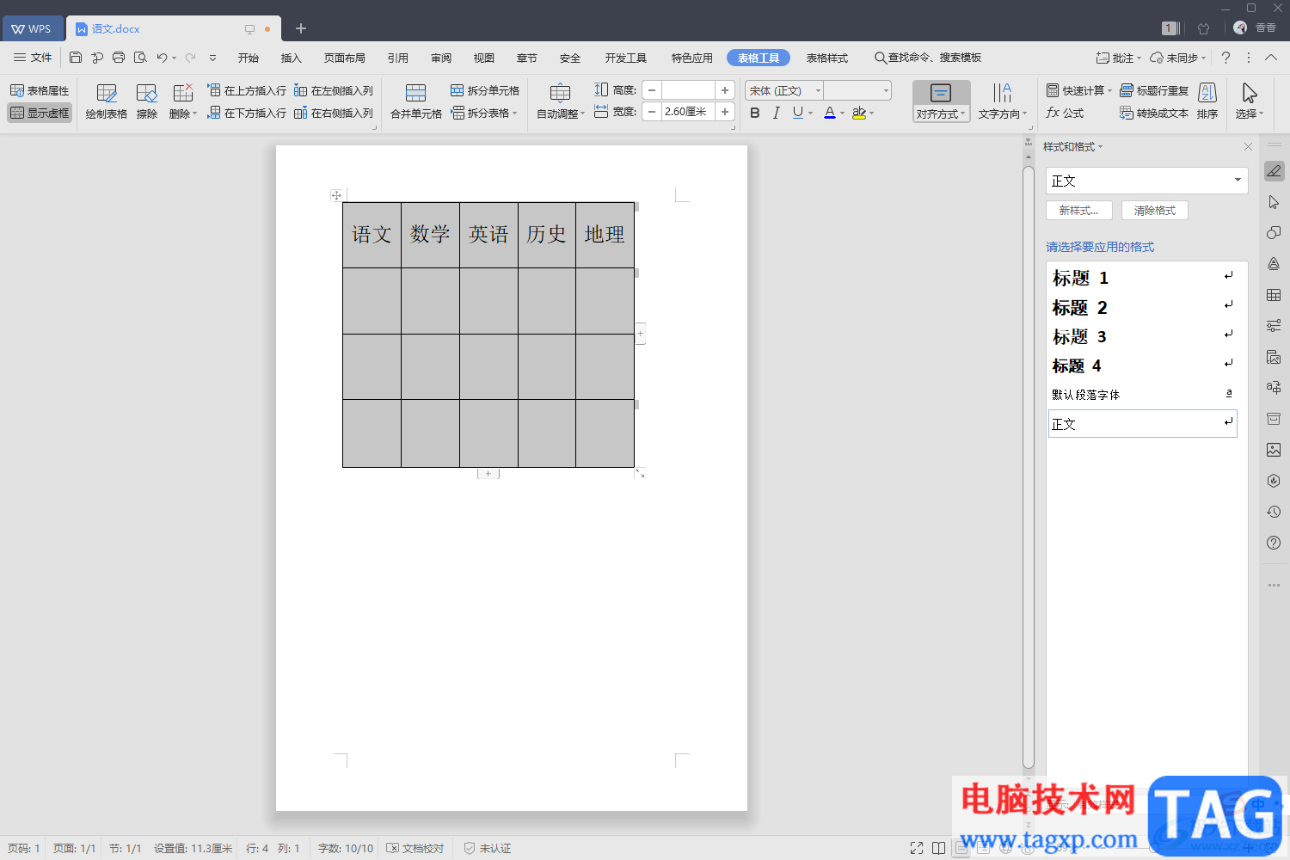Image resolution: width=1290 pixels, height=860 pixels.
Task: Open the Split Table (拆分表格) dropdown
Action: [x=485, y=113]
